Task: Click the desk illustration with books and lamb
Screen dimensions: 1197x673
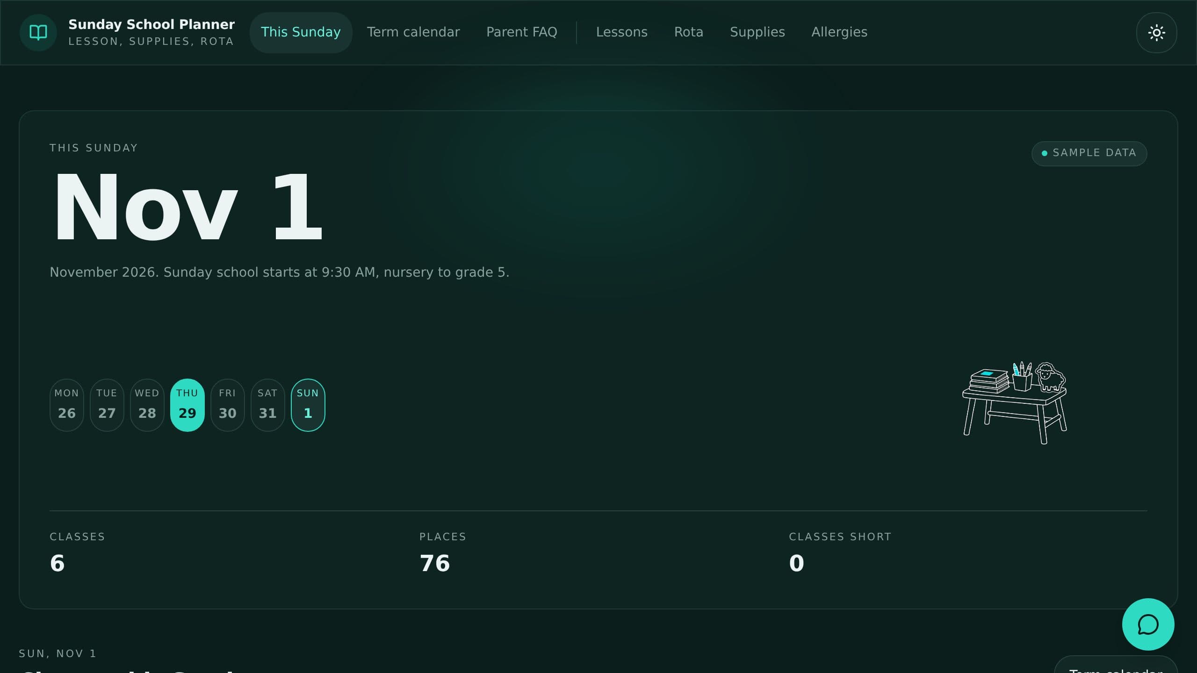Action: click(1015, 402)
